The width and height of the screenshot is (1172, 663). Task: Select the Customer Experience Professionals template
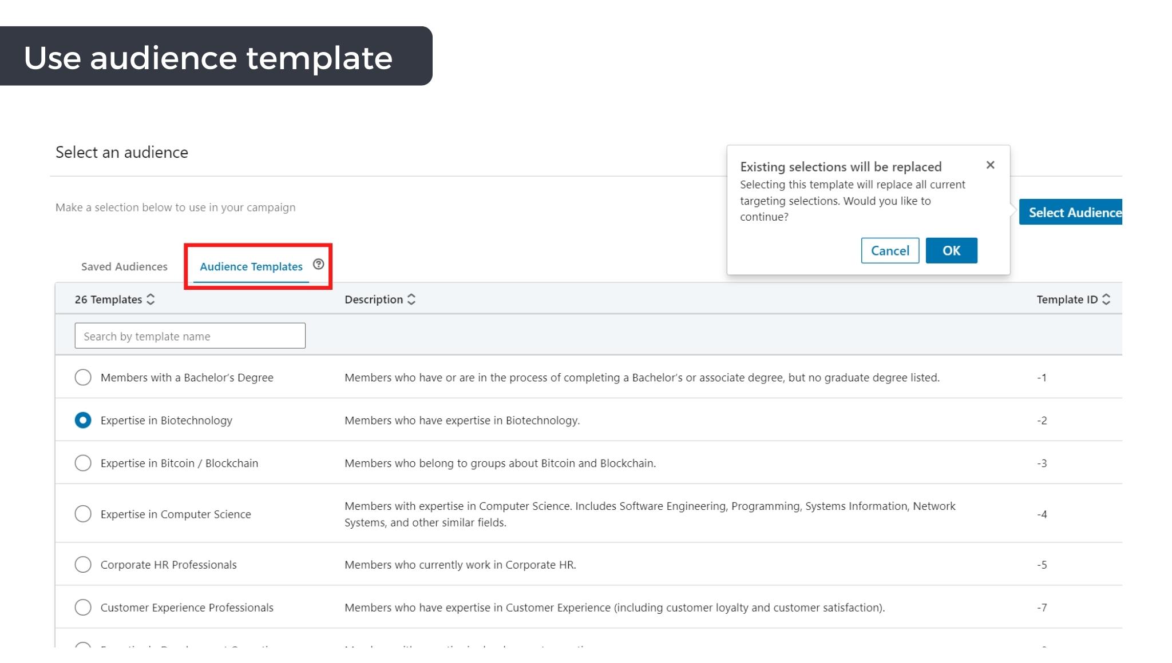click(x=82, y=608)
